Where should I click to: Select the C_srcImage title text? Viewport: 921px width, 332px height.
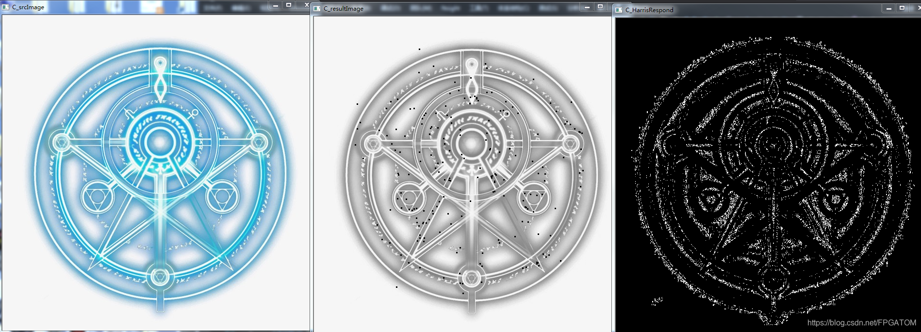coord(28,7)
